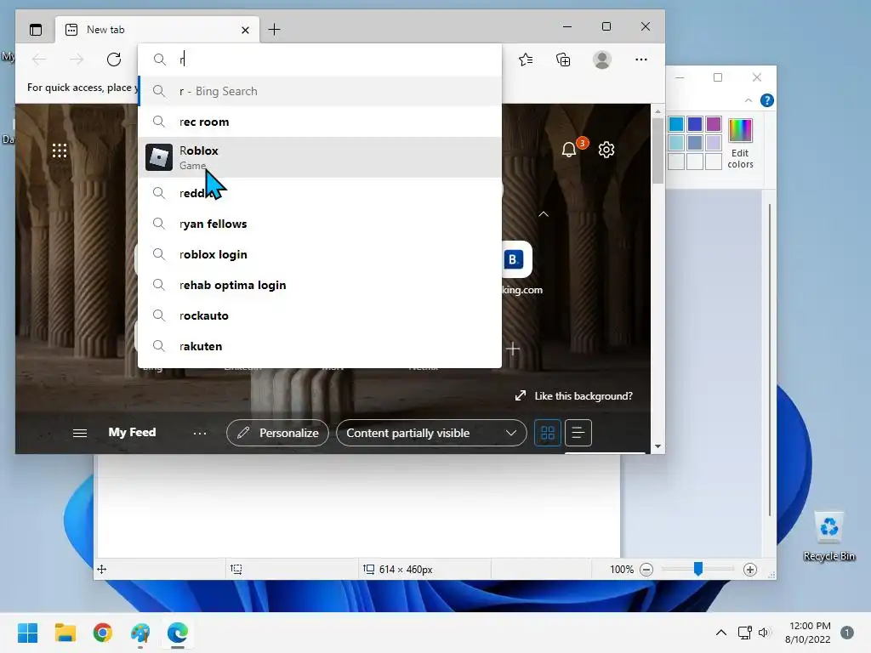The image size is (871, 653).
Task: Go back using the back arrow in Edge
Action: pos(39,60)
